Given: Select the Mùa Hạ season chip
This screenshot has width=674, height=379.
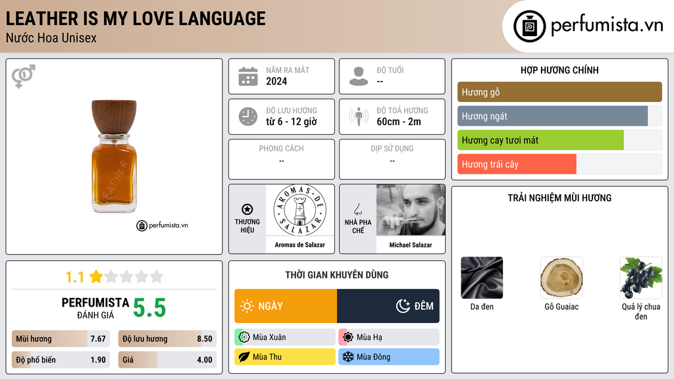Looking at the screenshot, I should coord(389,338).
